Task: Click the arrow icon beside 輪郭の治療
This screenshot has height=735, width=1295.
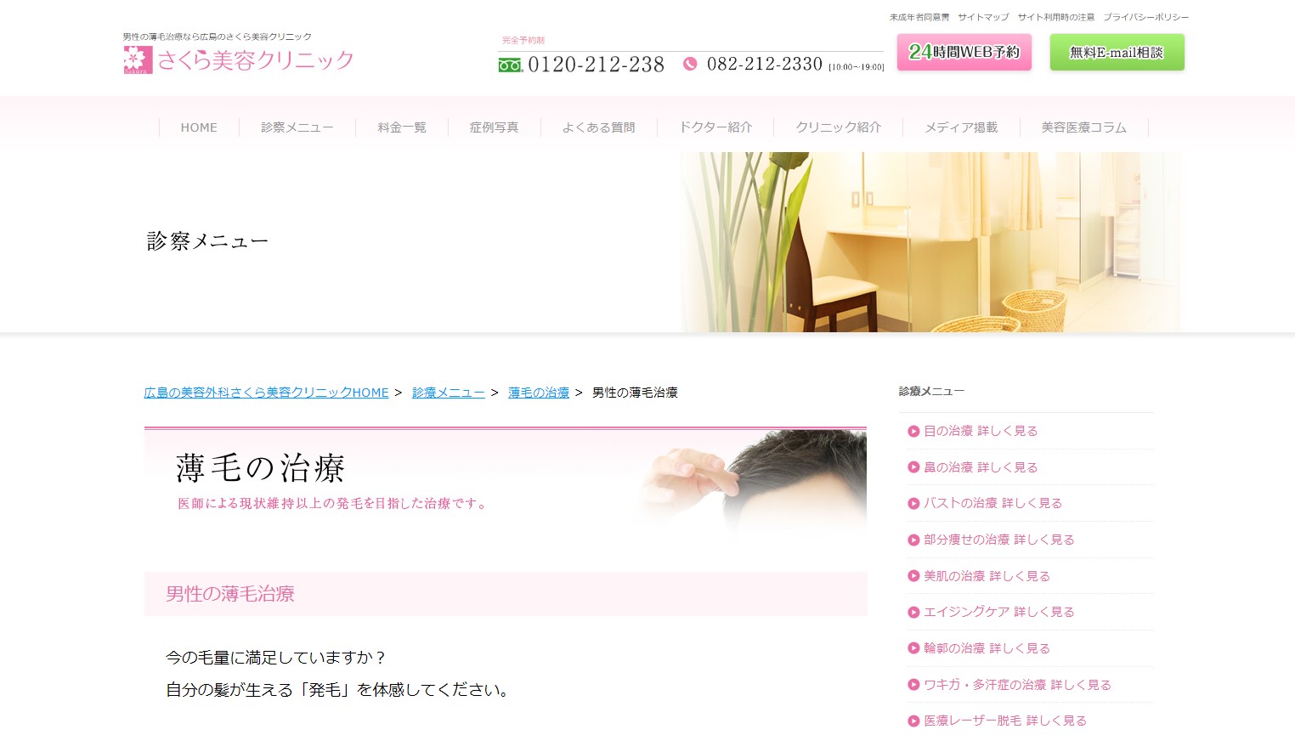Action: (913, 648)
